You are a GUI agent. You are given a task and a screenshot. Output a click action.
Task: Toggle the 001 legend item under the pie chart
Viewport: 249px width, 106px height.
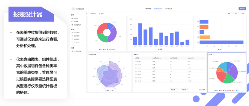tap(216, 91)
